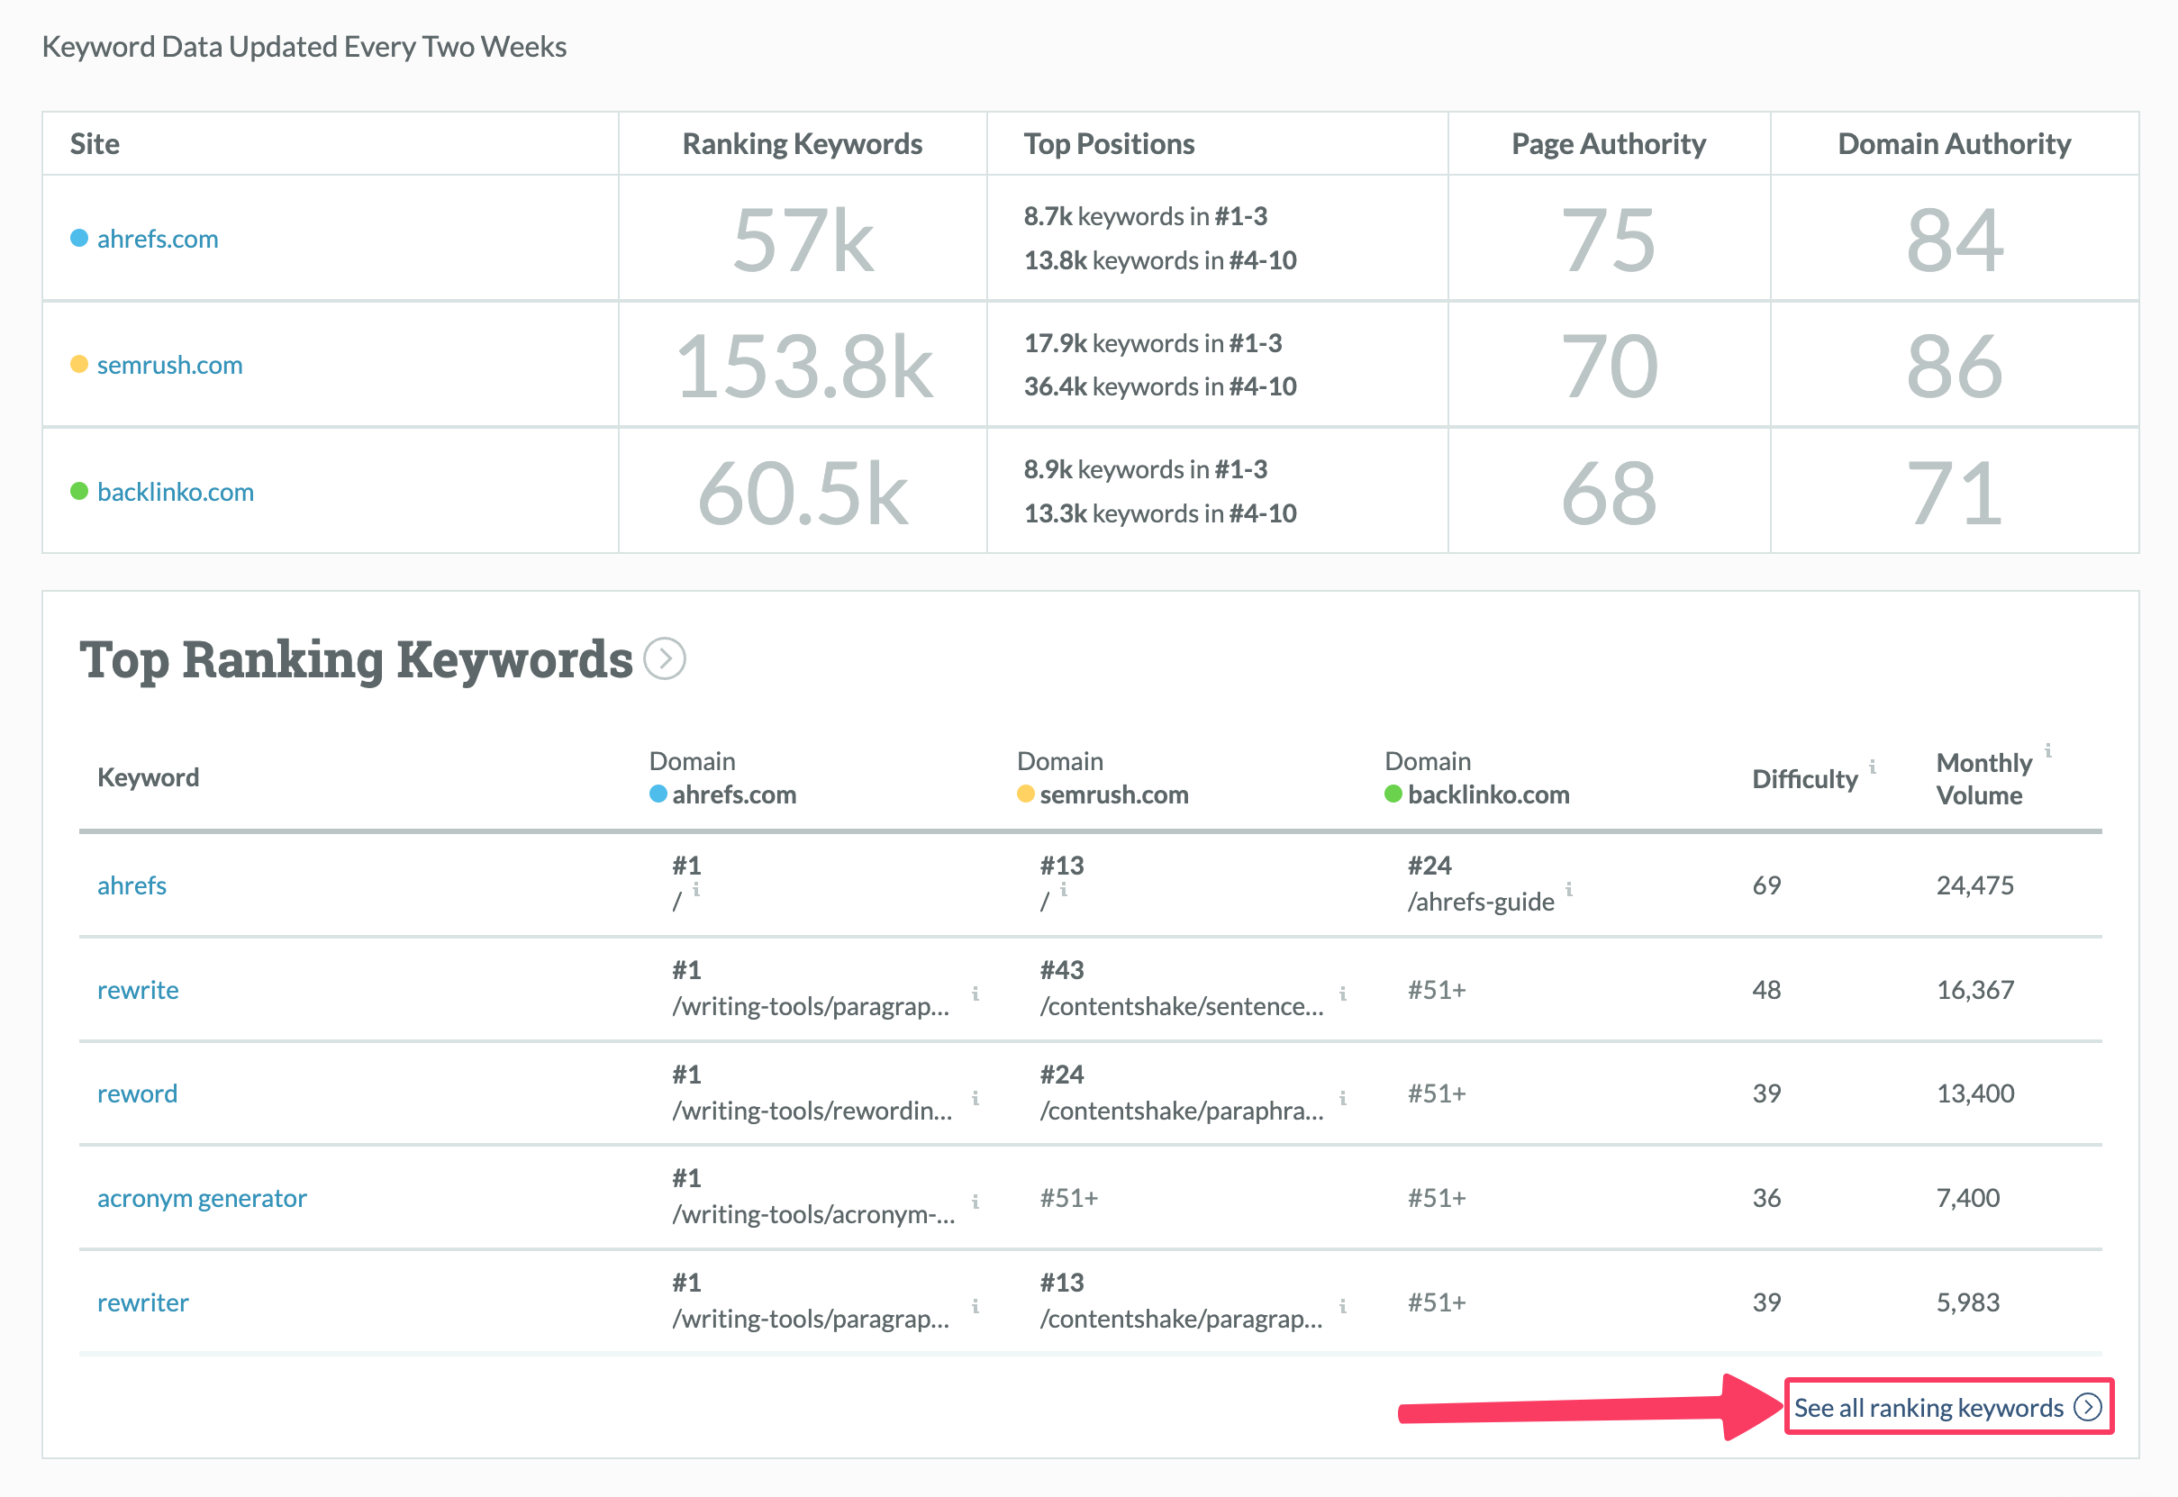Click the backlinko.com domain column header
This screenshot has width=2178, height=1497.
[1477, 777]
